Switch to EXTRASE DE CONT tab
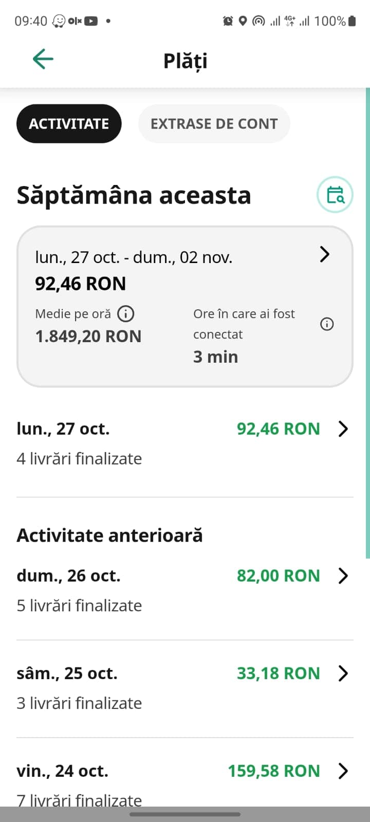Screen dimensions: 370x822 tap(214, 124)
